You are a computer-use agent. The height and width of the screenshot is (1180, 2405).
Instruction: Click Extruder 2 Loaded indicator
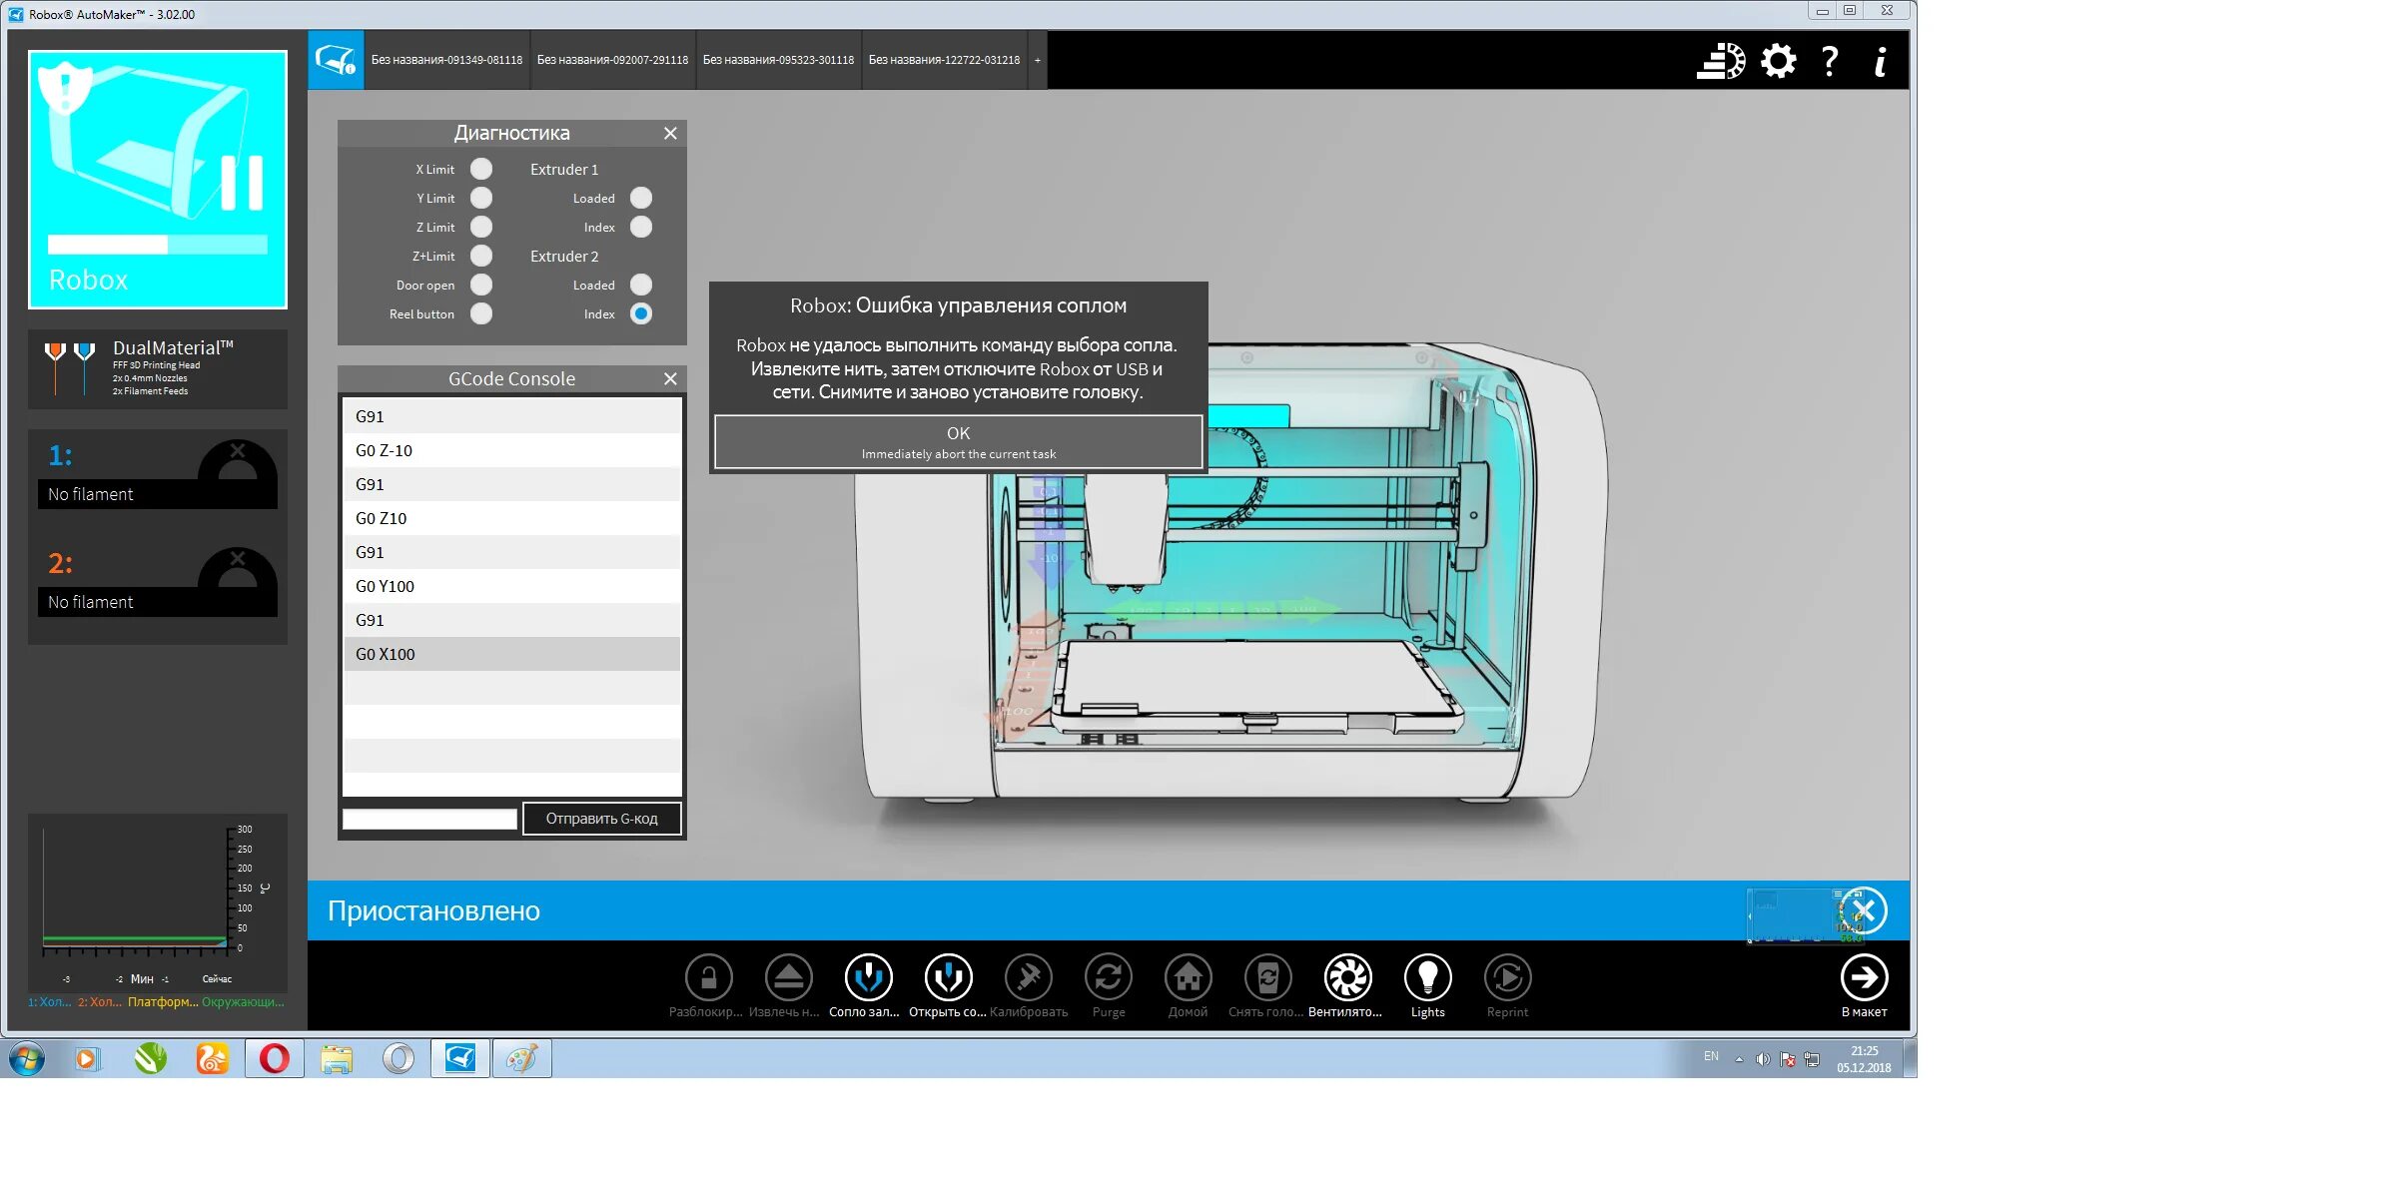tap(641, 285)
